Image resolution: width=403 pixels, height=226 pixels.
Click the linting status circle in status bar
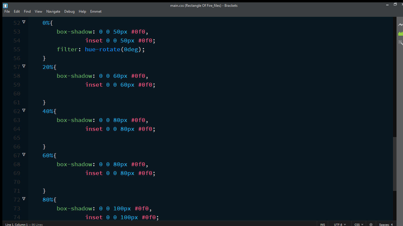click(x=371, y=225)
